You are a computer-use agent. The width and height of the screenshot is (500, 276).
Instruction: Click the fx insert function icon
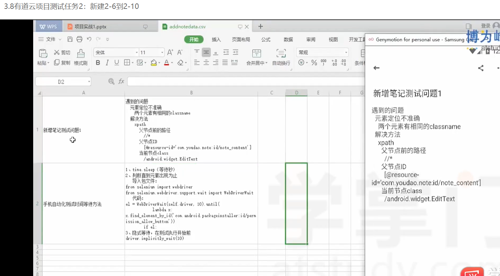coord(121,81)
